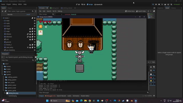183x103 pixels.
Task: Switch to the 3D workspace
Action: click(83, 5)
